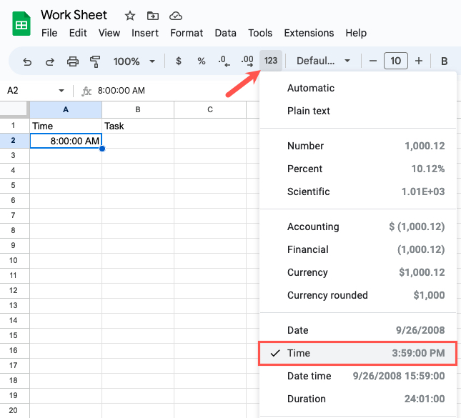Apply percent format from toolbar
461x418 pixels.
(x=202, y=61)
